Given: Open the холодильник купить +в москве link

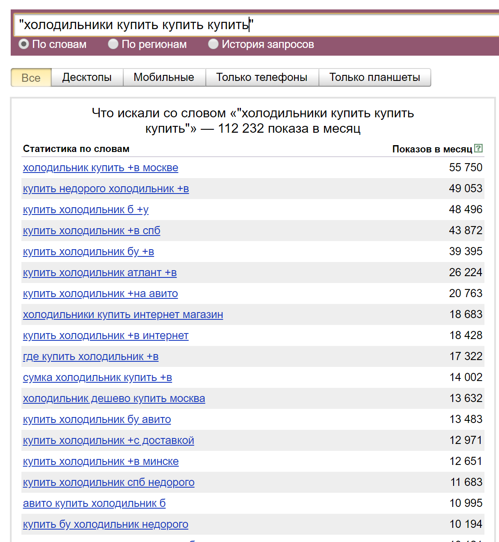Looking at the screenshot, I should click(101, 168).
